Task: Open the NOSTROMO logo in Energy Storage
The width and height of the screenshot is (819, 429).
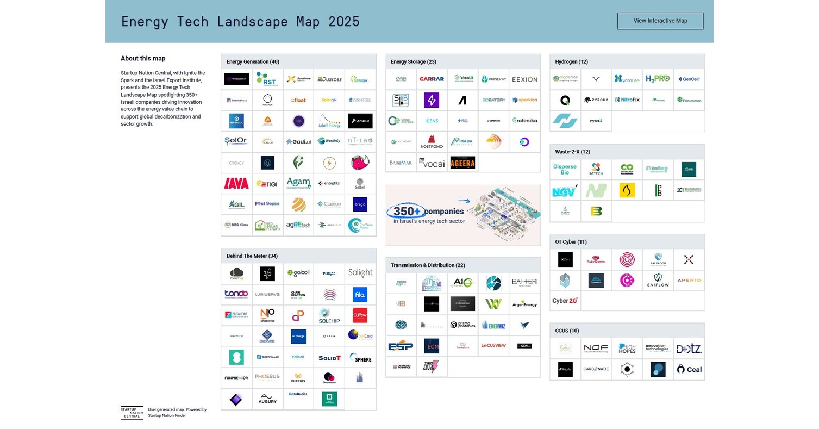Action: pos(432,142)
